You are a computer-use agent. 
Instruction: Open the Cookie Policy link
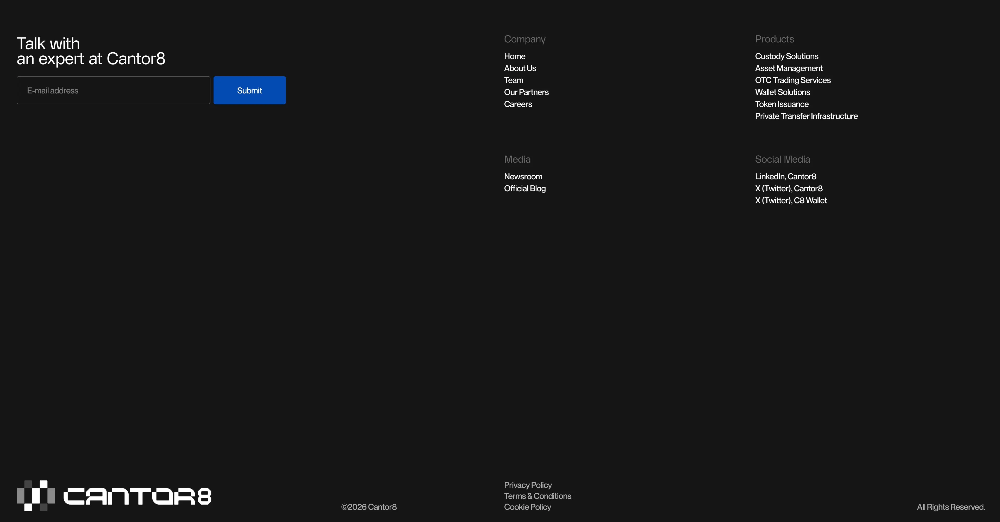tap(527, 507)
